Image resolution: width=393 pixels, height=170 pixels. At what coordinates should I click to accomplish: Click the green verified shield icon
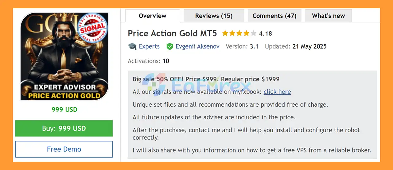[x=169, y=46]
